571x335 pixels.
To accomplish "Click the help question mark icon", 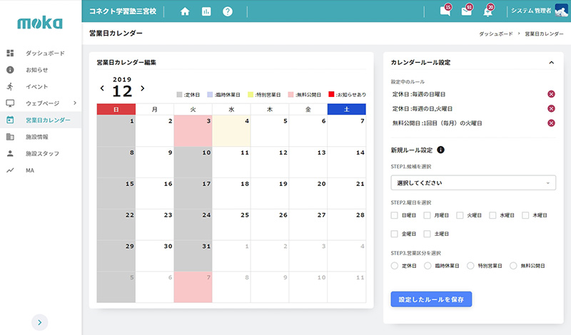I will click(228, 11).
